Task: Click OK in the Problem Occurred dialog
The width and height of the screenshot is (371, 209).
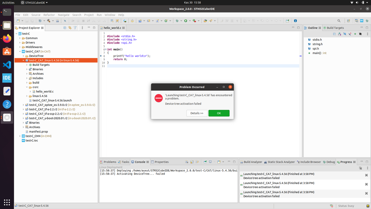Action: pyautogui.click(x=219, y=113)
